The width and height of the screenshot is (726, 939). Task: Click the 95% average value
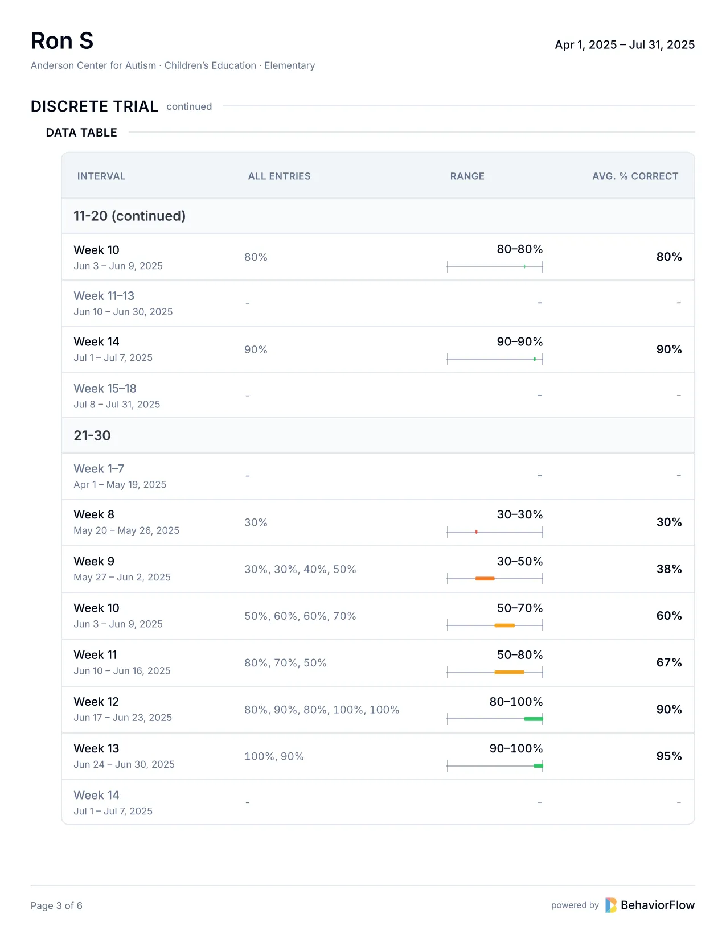point(669,756)
